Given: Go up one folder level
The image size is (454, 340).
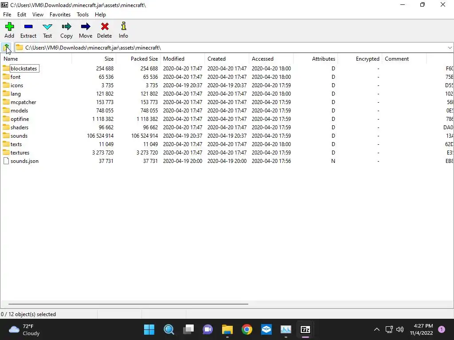Looking at the screenshot, I should click(6, 47).
